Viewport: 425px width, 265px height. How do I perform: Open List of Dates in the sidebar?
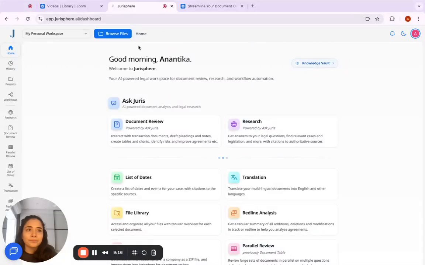(10, 170)
